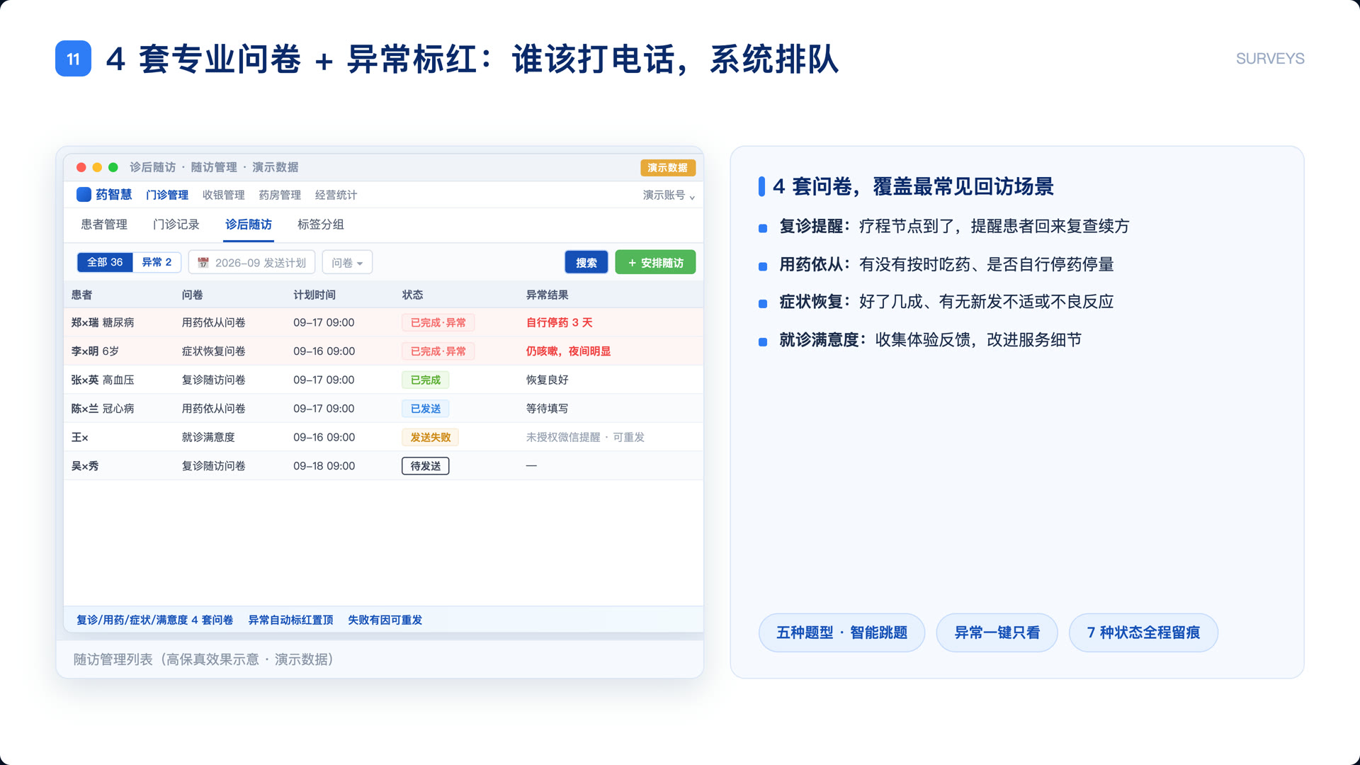This screenshot has width=1360, height=765.
Task: Open 经营统计 in top navigation
Action: pos(336,195)
